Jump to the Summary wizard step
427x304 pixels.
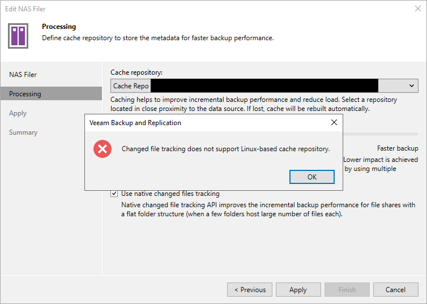[23, 132]
